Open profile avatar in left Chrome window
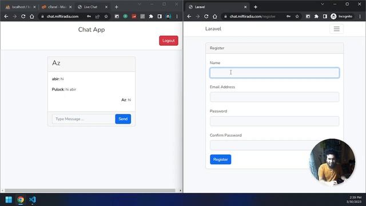This screenshot has width=366, height=206. (168, 17)
